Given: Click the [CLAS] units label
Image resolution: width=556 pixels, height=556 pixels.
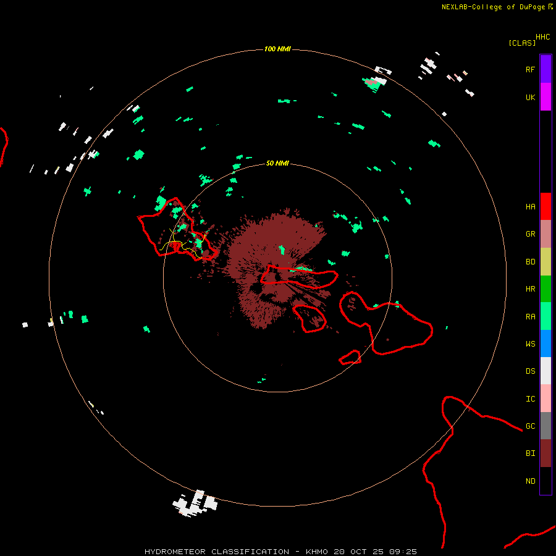Looking at the screenshot, I should [x=522, y=43].
